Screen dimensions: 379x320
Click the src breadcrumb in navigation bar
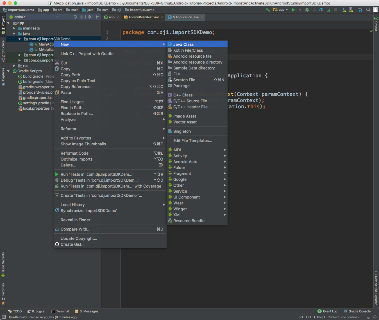(58, 10)
